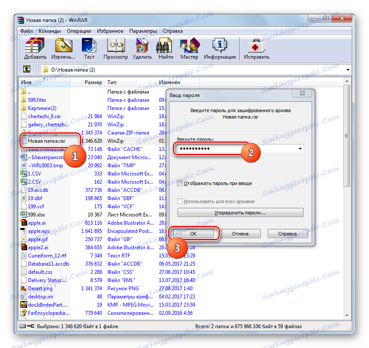The height and width of the screenshot is (348, 369).
Task: Open the Команды menu
Action: coord(50,31)
